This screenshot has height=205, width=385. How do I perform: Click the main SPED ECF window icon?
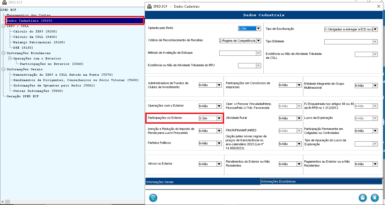tap(4, 3)
